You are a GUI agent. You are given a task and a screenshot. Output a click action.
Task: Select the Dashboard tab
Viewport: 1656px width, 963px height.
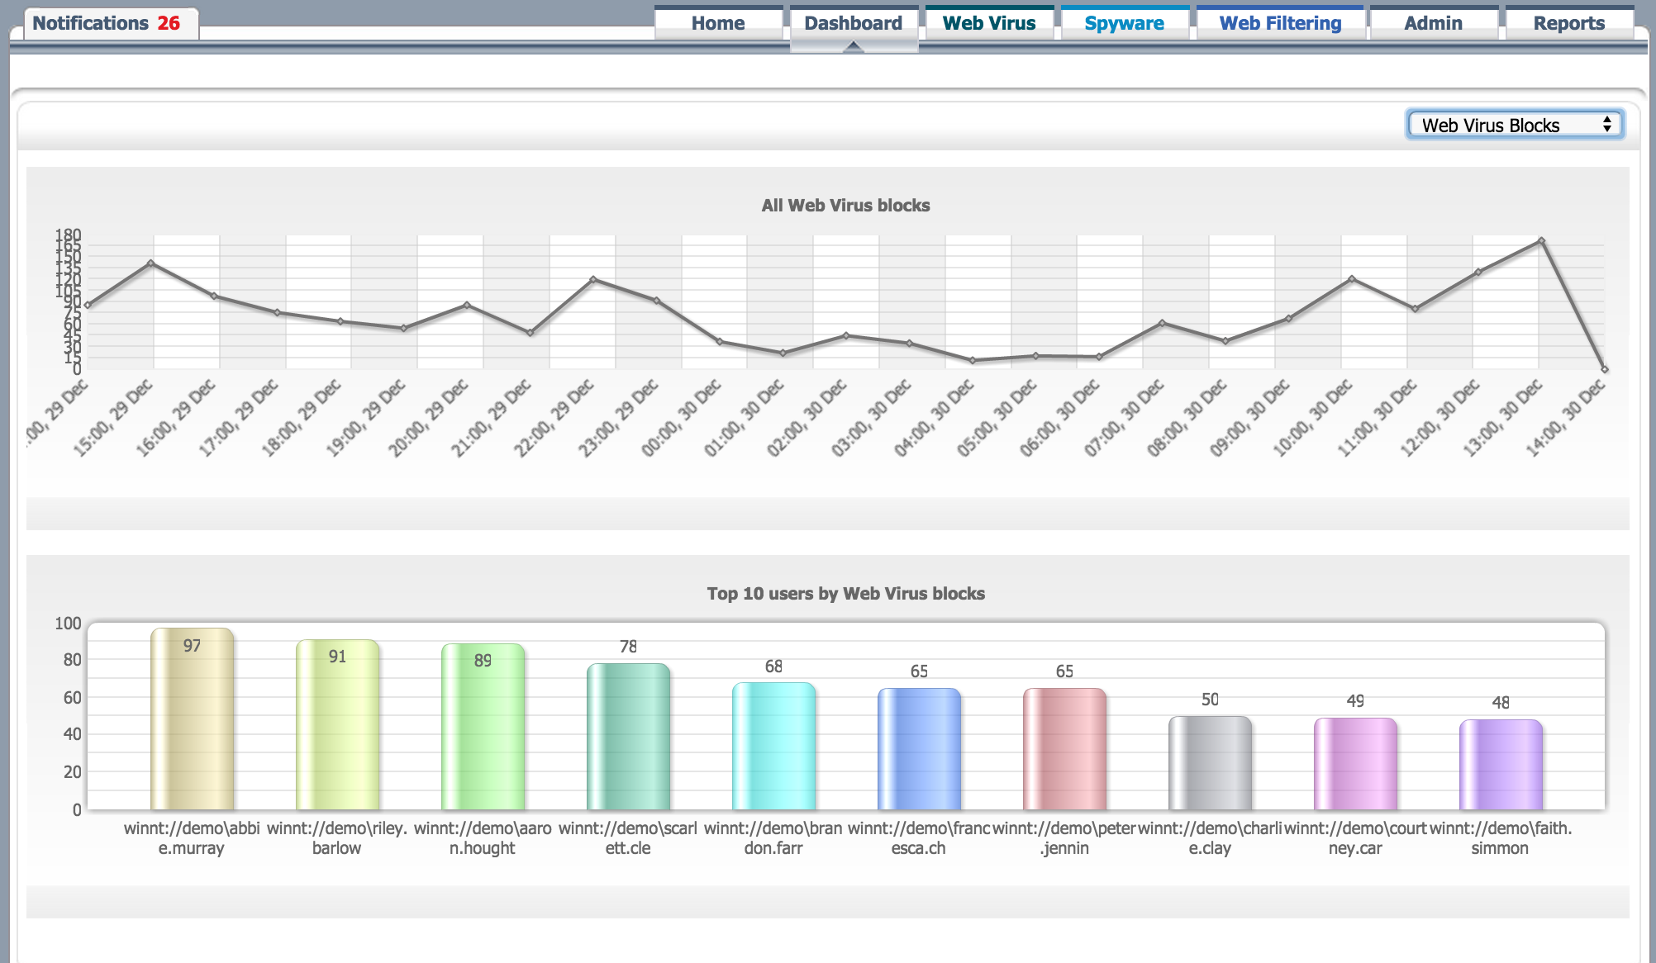(853, 23)
